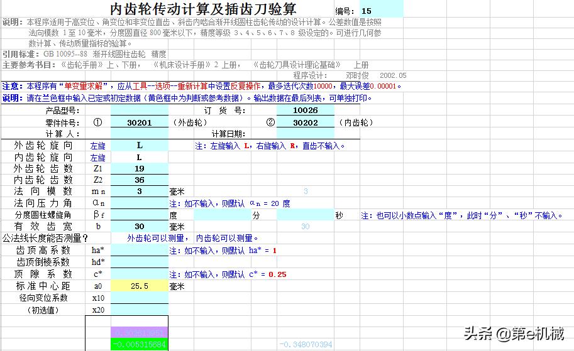Click the empty 产品型号 input cell

coord(140,111)
